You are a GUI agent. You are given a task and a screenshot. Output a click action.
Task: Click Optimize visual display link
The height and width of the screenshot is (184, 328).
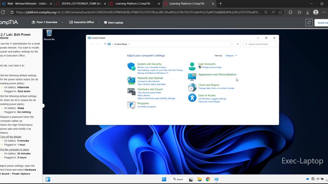point(209,101)
